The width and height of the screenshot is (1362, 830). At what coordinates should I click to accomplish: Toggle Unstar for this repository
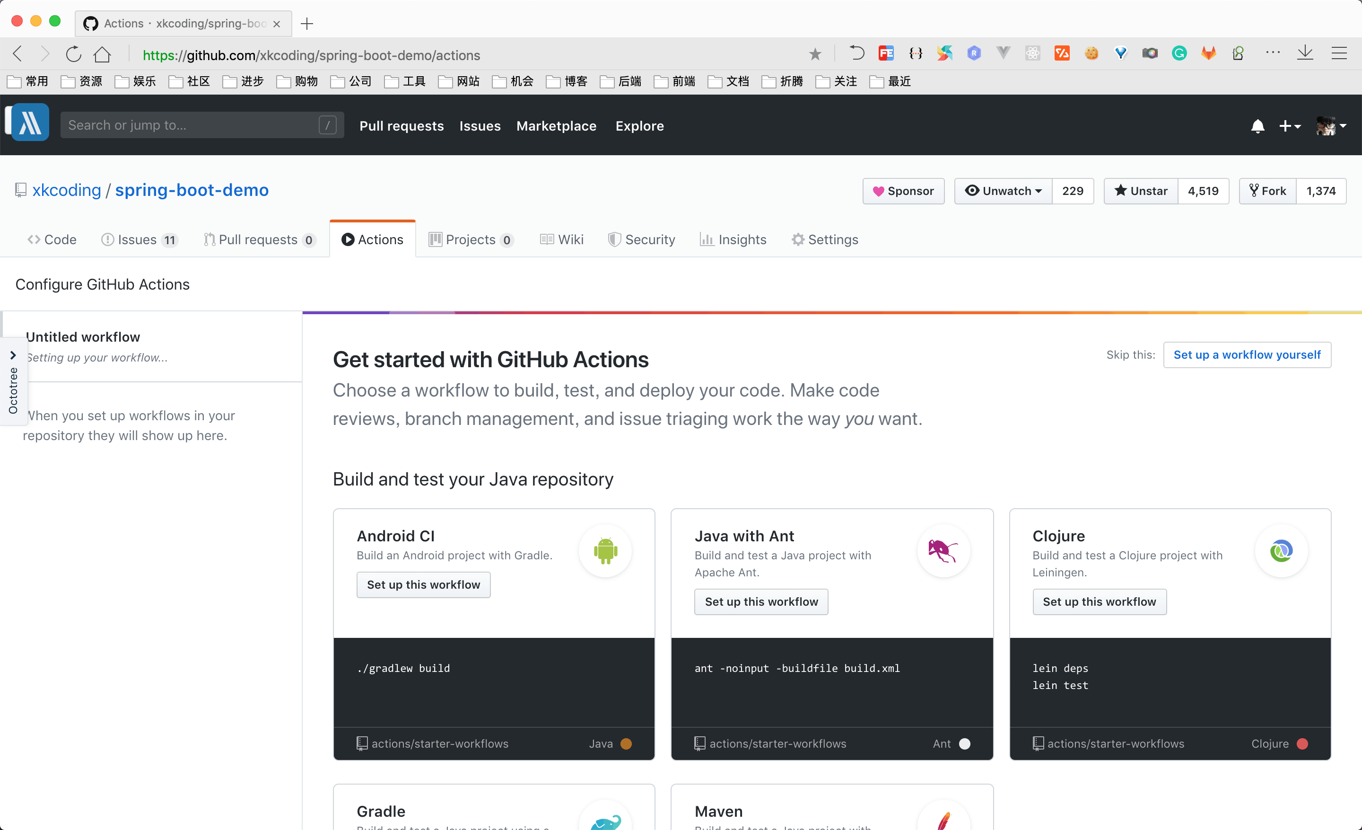[x=1140, y=191]
